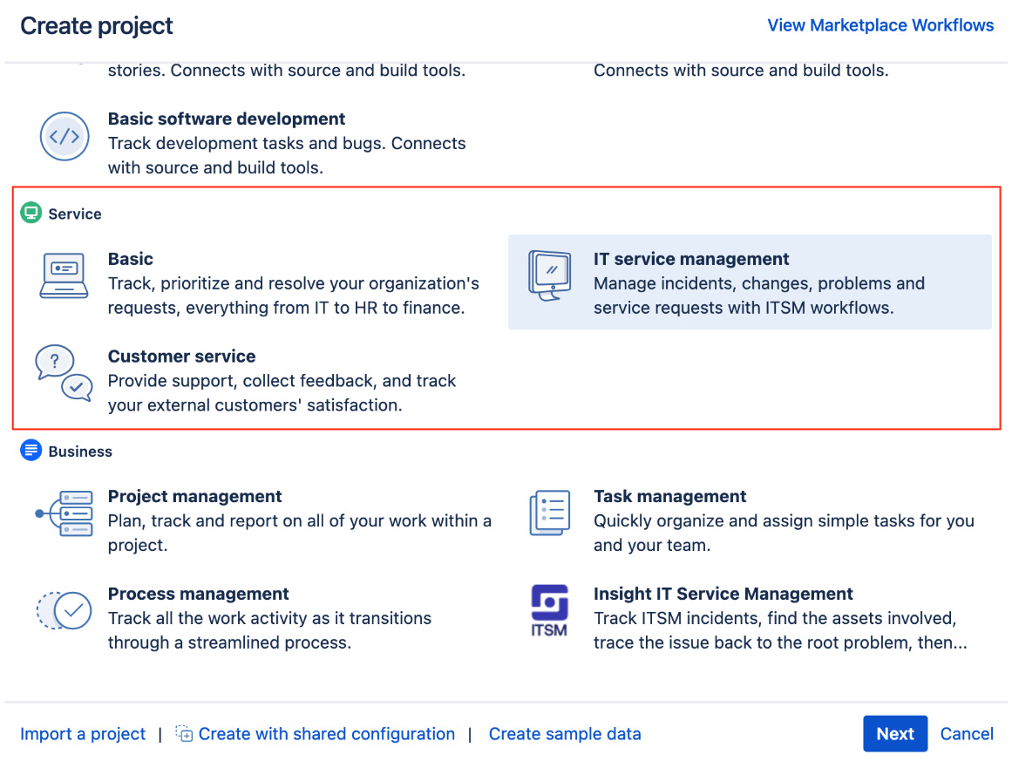Click the Task management checklist icon
The width and height of the screenshot is (1012, 768).
[x=549, y=513]
